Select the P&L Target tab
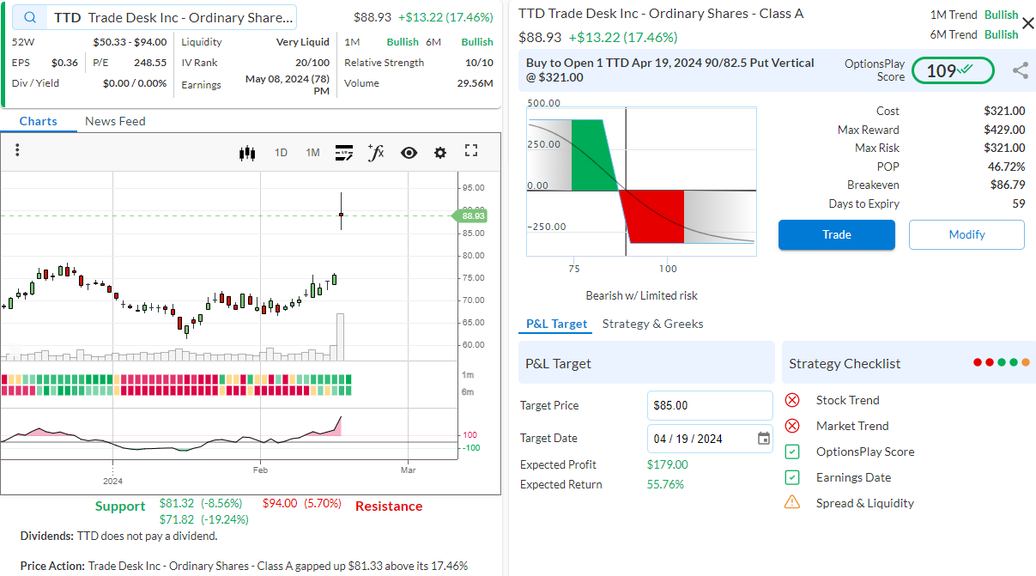The width and height of the screenshot is (1036, 576). click(557, 324)
